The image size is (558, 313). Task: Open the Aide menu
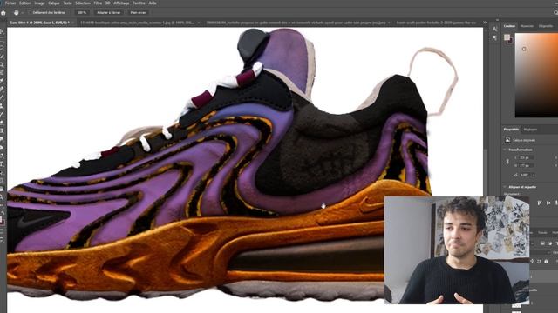(153, 3)
